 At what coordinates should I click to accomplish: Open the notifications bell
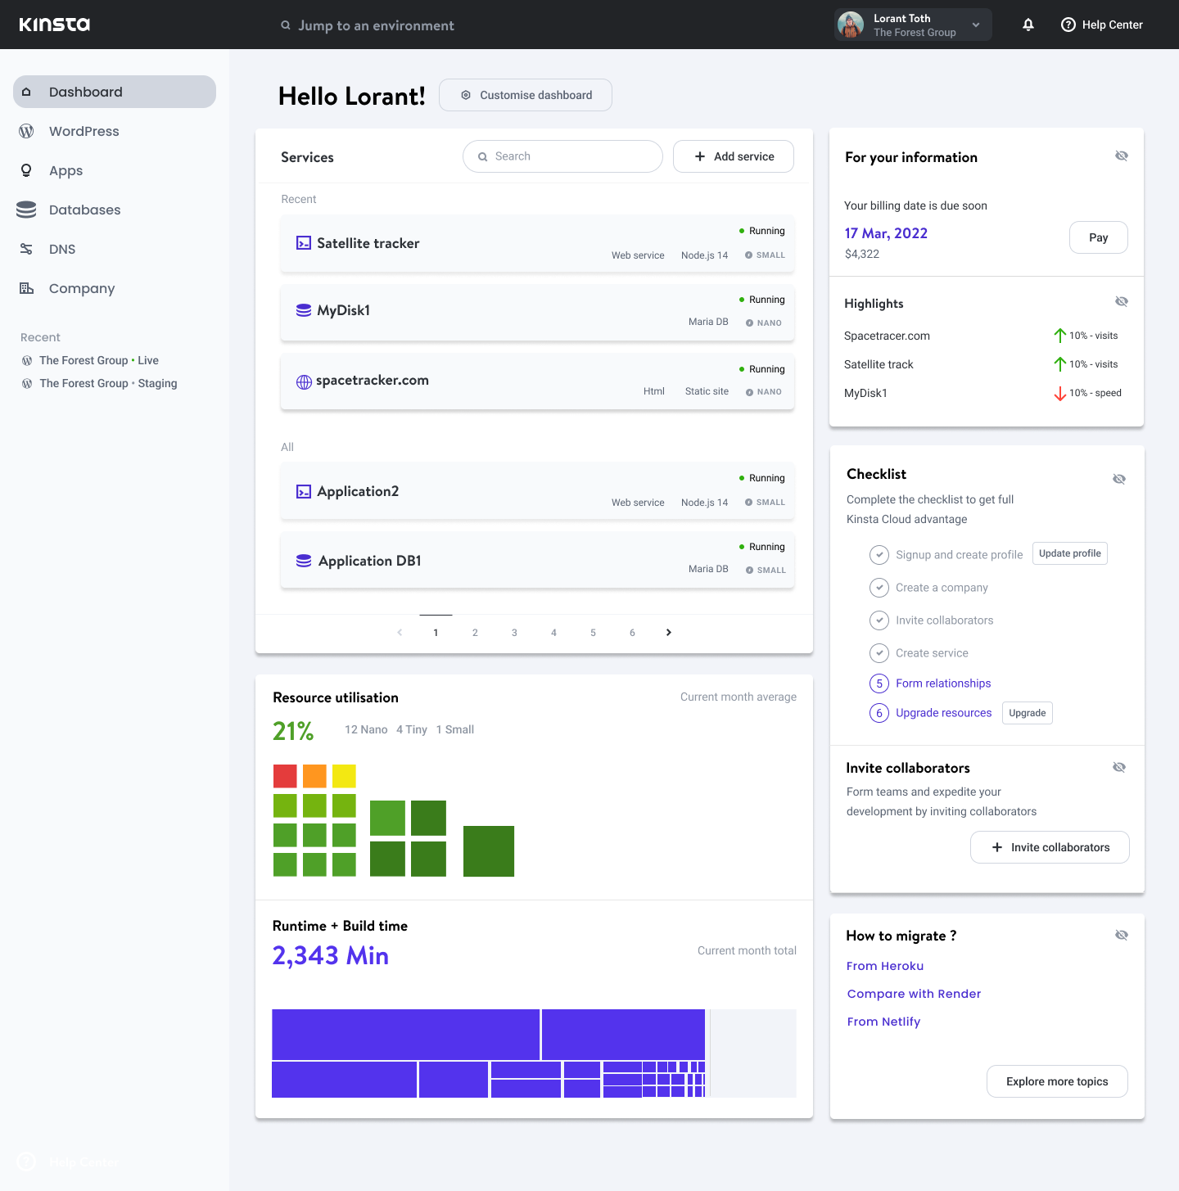[x=1028, y=25]
